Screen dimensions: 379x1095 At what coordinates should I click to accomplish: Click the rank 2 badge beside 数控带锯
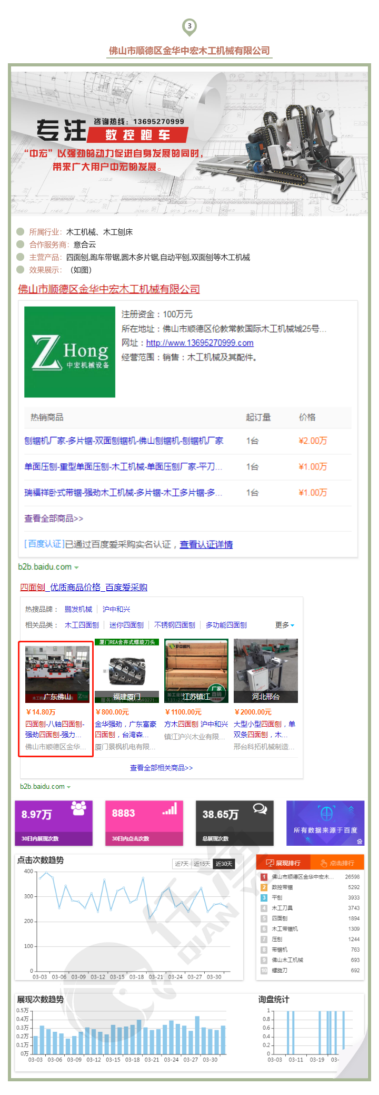tap(264, 887)
